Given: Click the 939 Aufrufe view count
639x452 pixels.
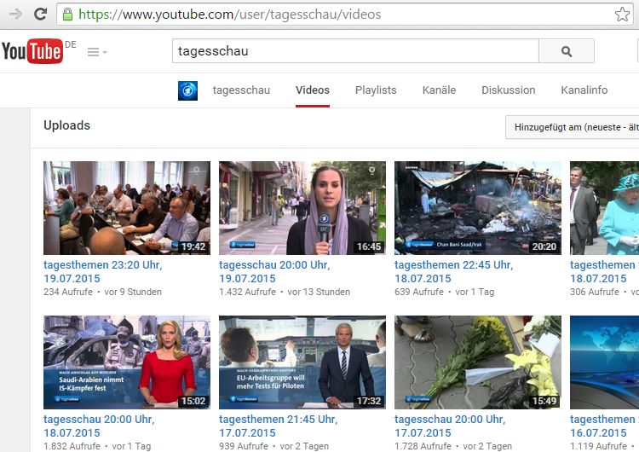Looking at the screenshot, I should tap(244, 446).
